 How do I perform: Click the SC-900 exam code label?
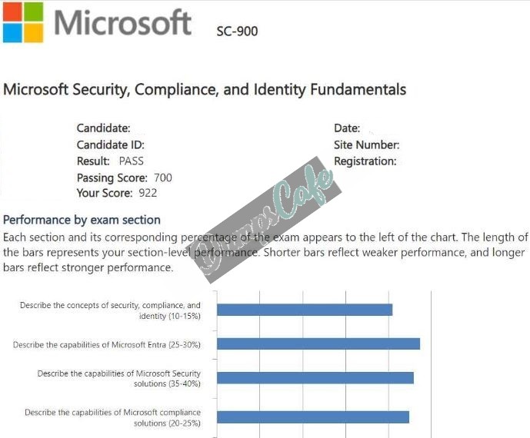237,32
